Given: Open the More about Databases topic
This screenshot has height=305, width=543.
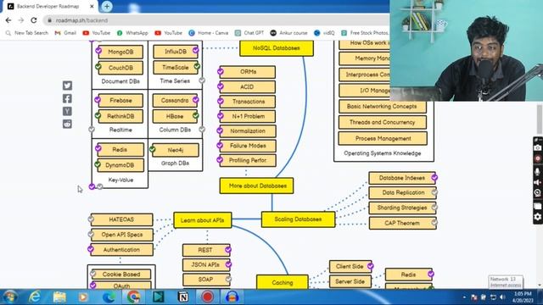Looking at the screenshot, I should pyautogui.click(x=256, y=186).
